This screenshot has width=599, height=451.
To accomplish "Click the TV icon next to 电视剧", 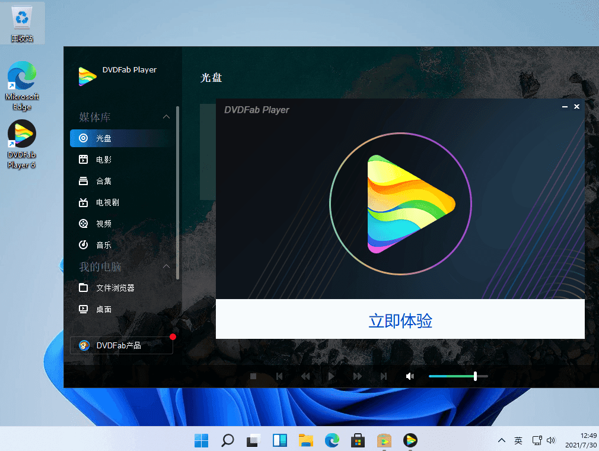I will [x=83, y=202].
